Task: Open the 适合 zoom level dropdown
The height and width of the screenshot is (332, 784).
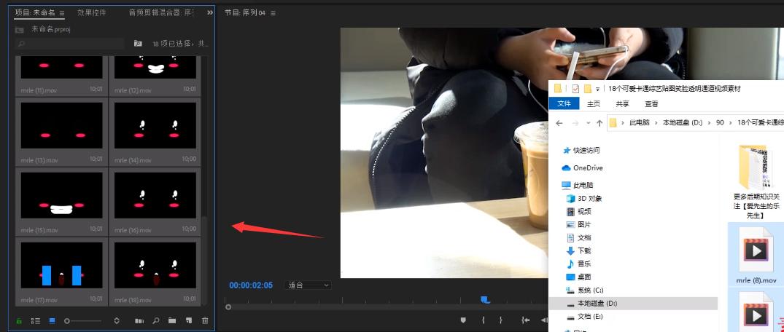Action: [308, 285]
